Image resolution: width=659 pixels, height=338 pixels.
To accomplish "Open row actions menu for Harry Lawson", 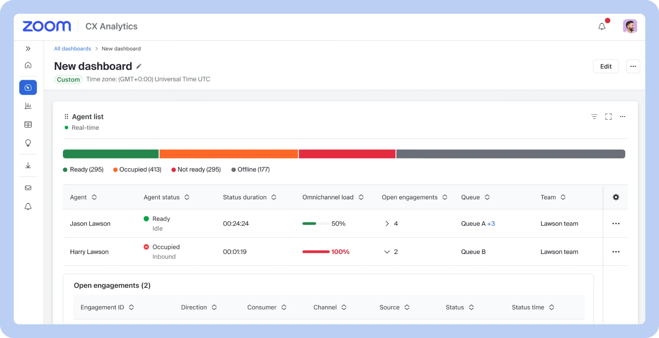I will click(x=616, y=252).
